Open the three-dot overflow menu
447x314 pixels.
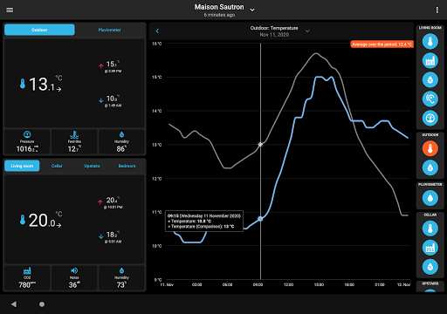437,10
